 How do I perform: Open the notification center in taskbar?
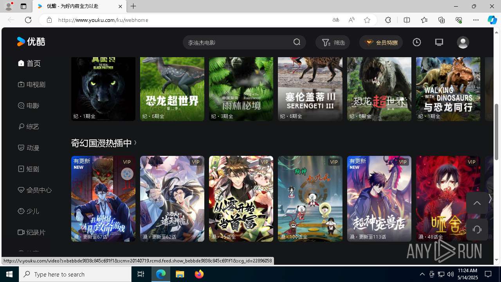(x=488, y=274)
